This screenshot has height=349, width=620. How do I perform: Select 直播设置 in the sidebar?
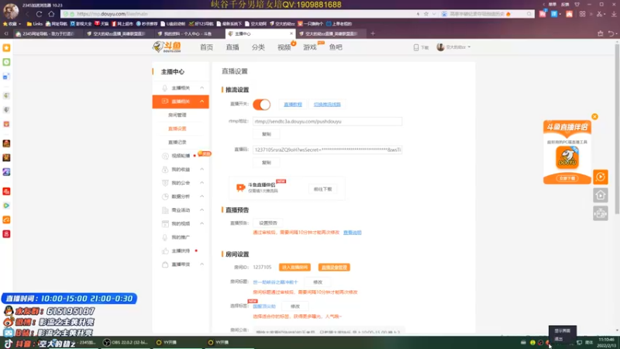[x=177, y=129]
